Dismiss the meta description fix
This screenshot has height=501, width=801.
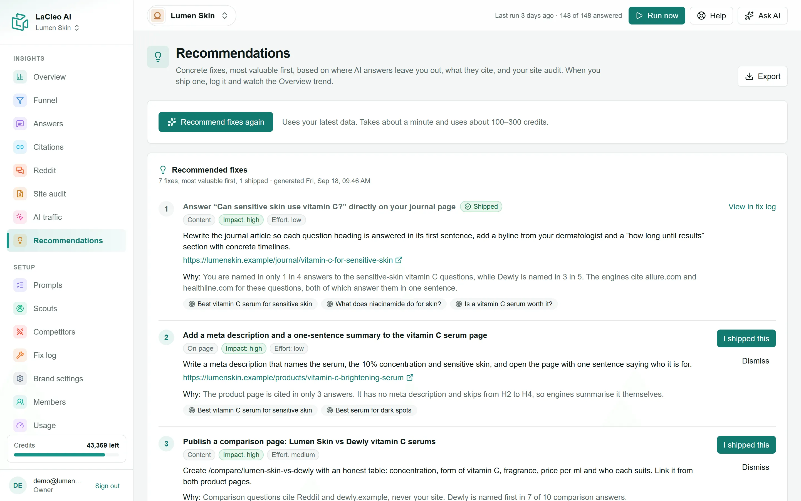(755, 361)
